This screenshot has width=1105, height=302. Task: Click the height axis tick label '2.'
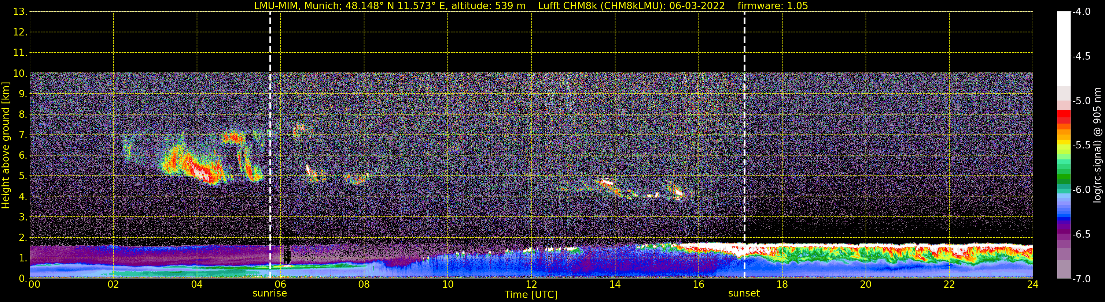pos(23,238)
